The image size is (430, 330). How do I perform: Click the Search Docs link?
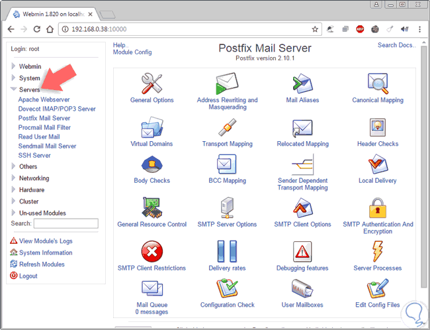point(396,45)
